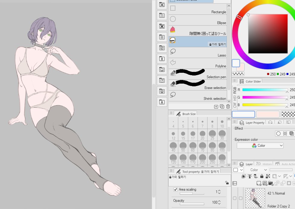Image resolution: width=295 pixels, height=209 pixels.
Task: Pick brush size 300
Action: (222, 159)
